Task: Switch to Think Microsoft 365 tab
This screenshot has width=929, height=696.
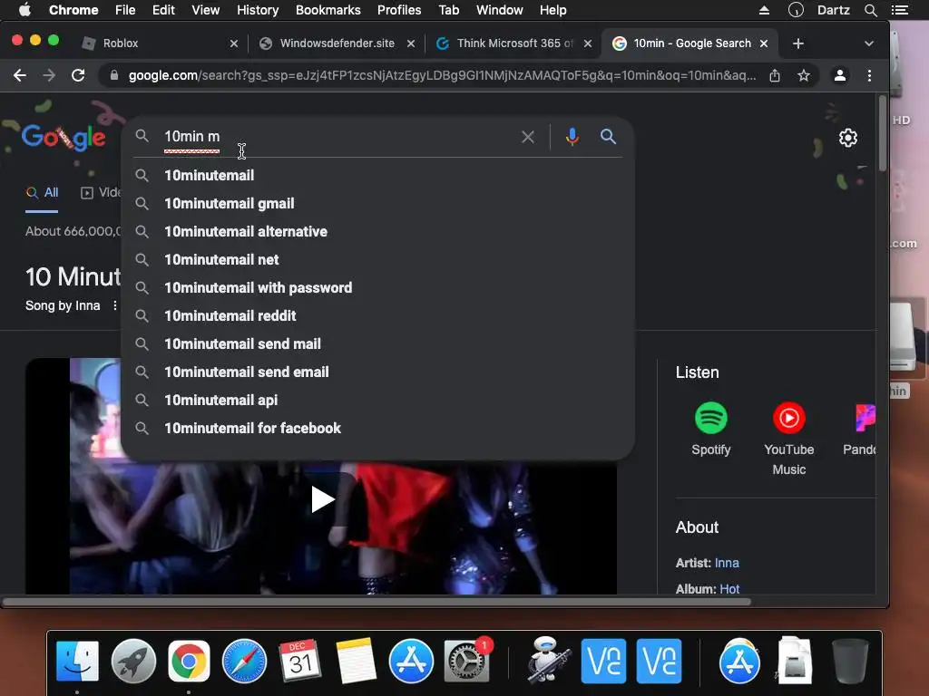Action: 512,43
